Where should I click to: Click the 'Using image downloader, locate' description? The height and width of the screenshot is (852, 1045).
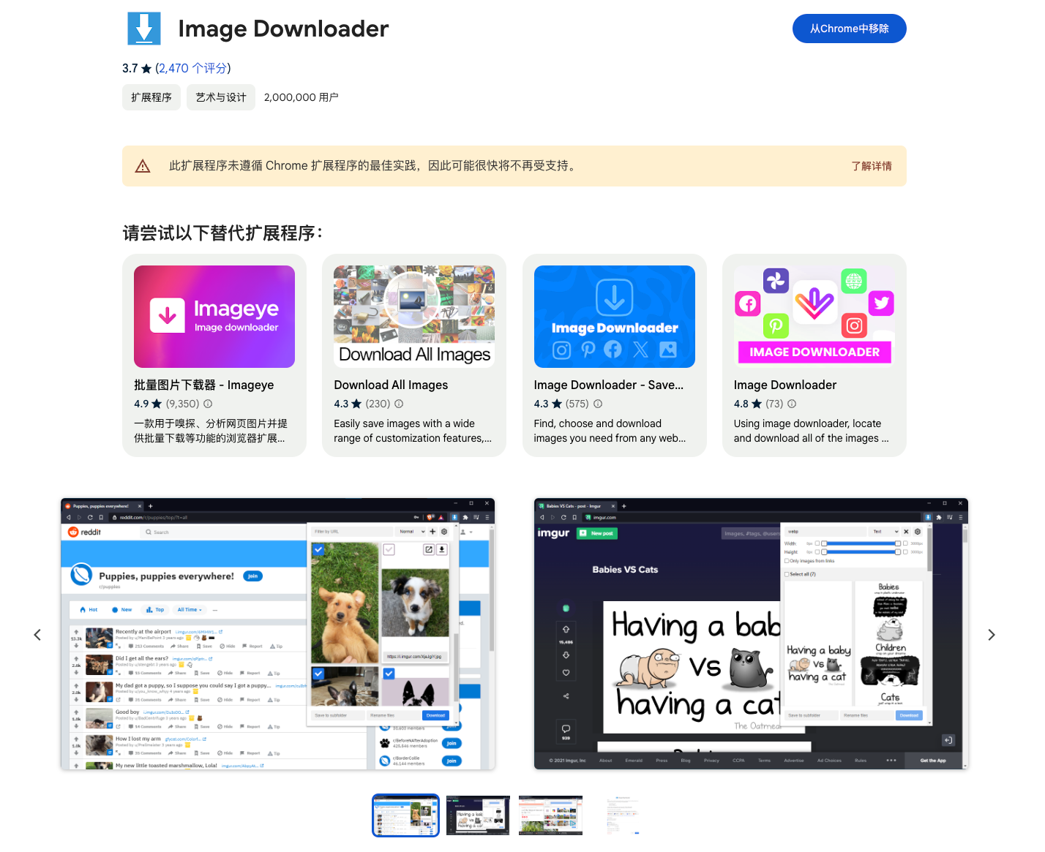[812, 431]
